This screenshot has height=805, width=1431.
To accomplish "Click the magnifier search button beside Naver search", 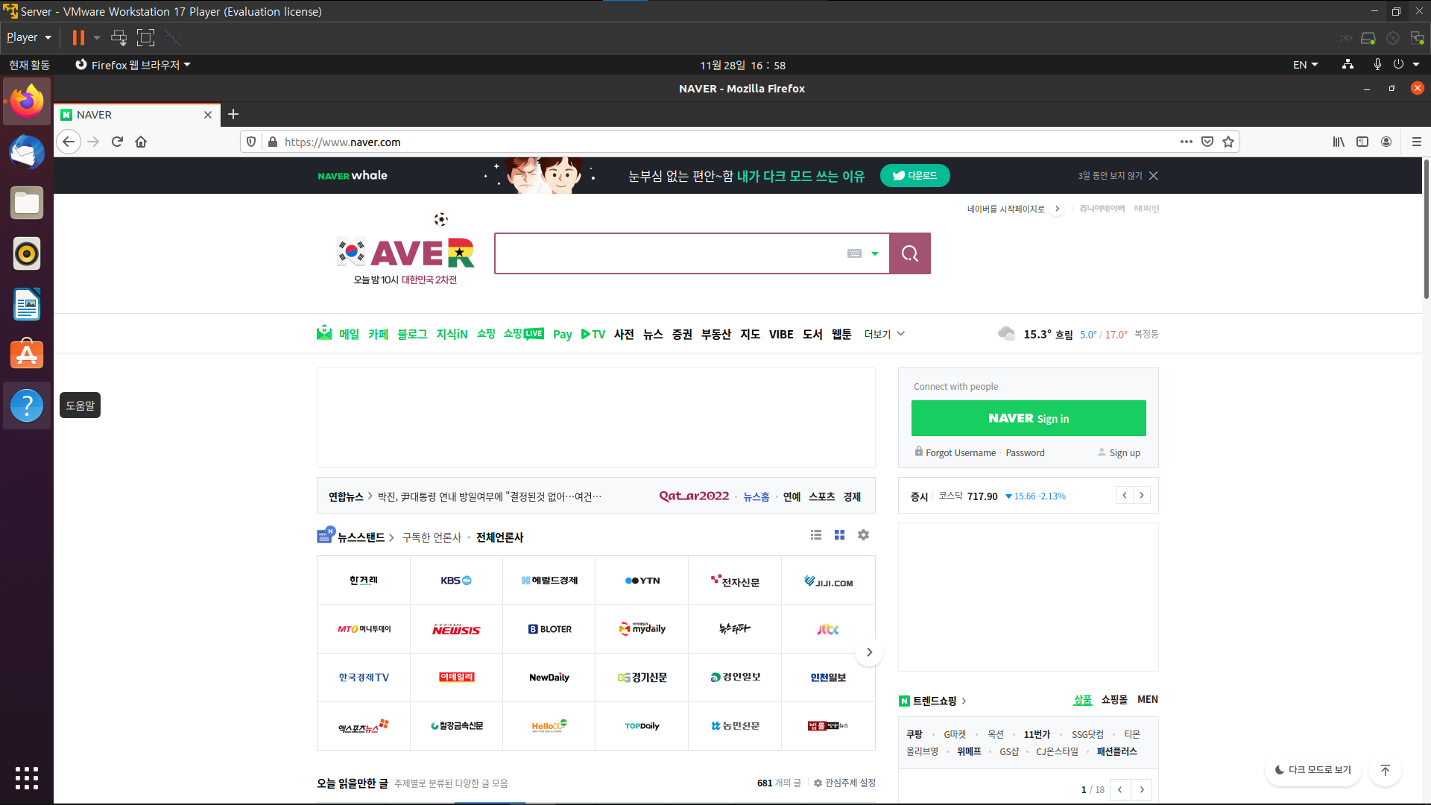I will tap(909, 253).
